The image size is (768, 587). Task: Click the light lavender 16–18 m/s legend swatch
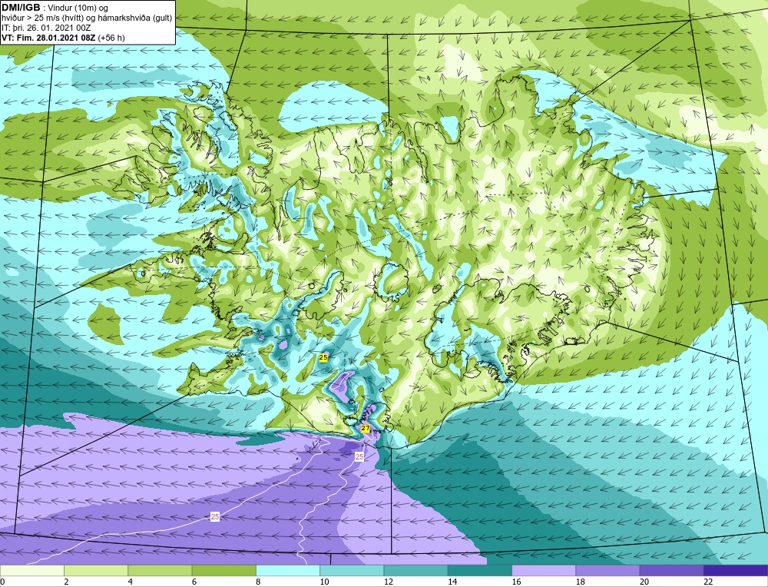544,570
